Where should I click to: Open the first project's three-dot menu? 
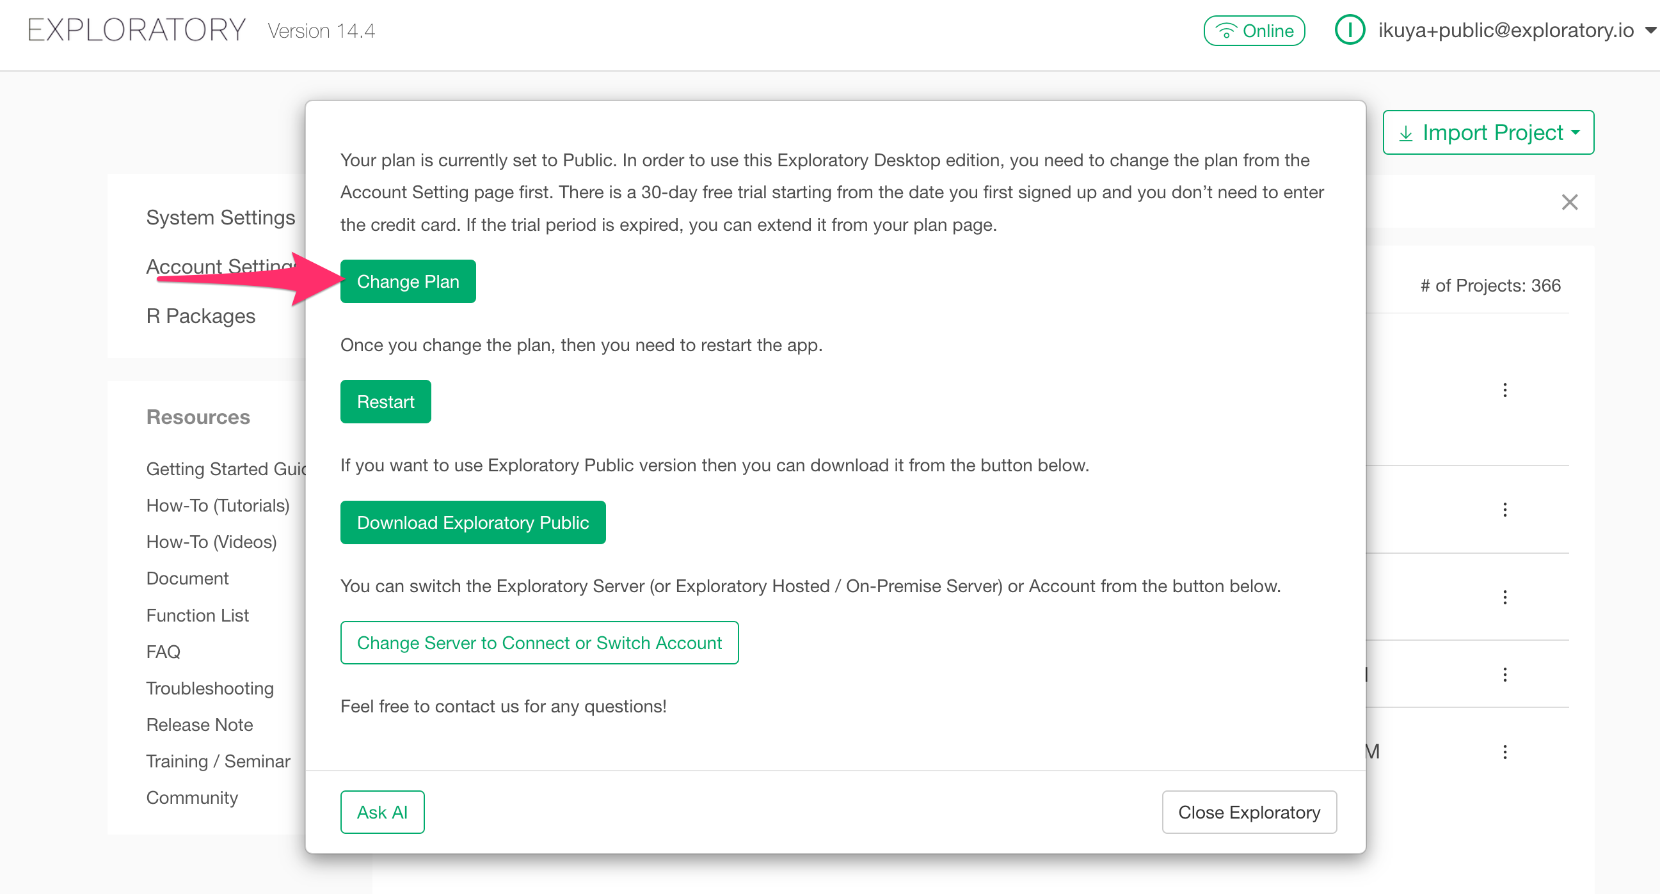tap(1504, 389)
